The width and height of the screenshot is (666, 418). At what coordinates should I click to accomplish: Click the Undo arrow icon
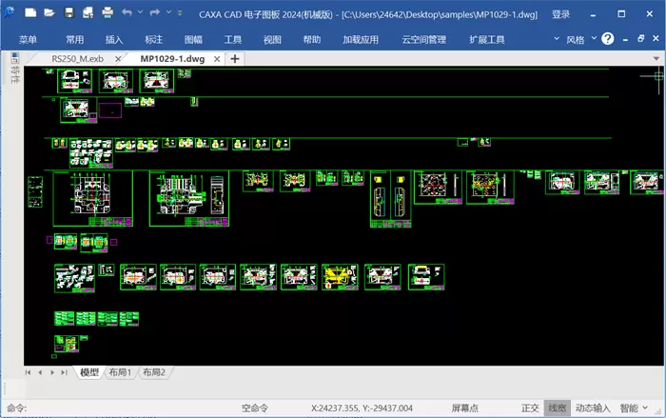point(127,13)
